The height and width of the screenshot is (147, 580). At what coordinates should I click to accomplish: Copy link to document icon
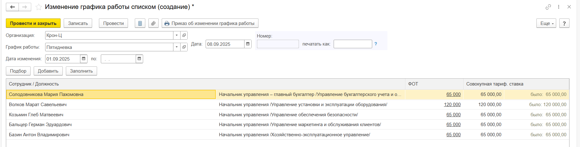click(x=548, y=7)
